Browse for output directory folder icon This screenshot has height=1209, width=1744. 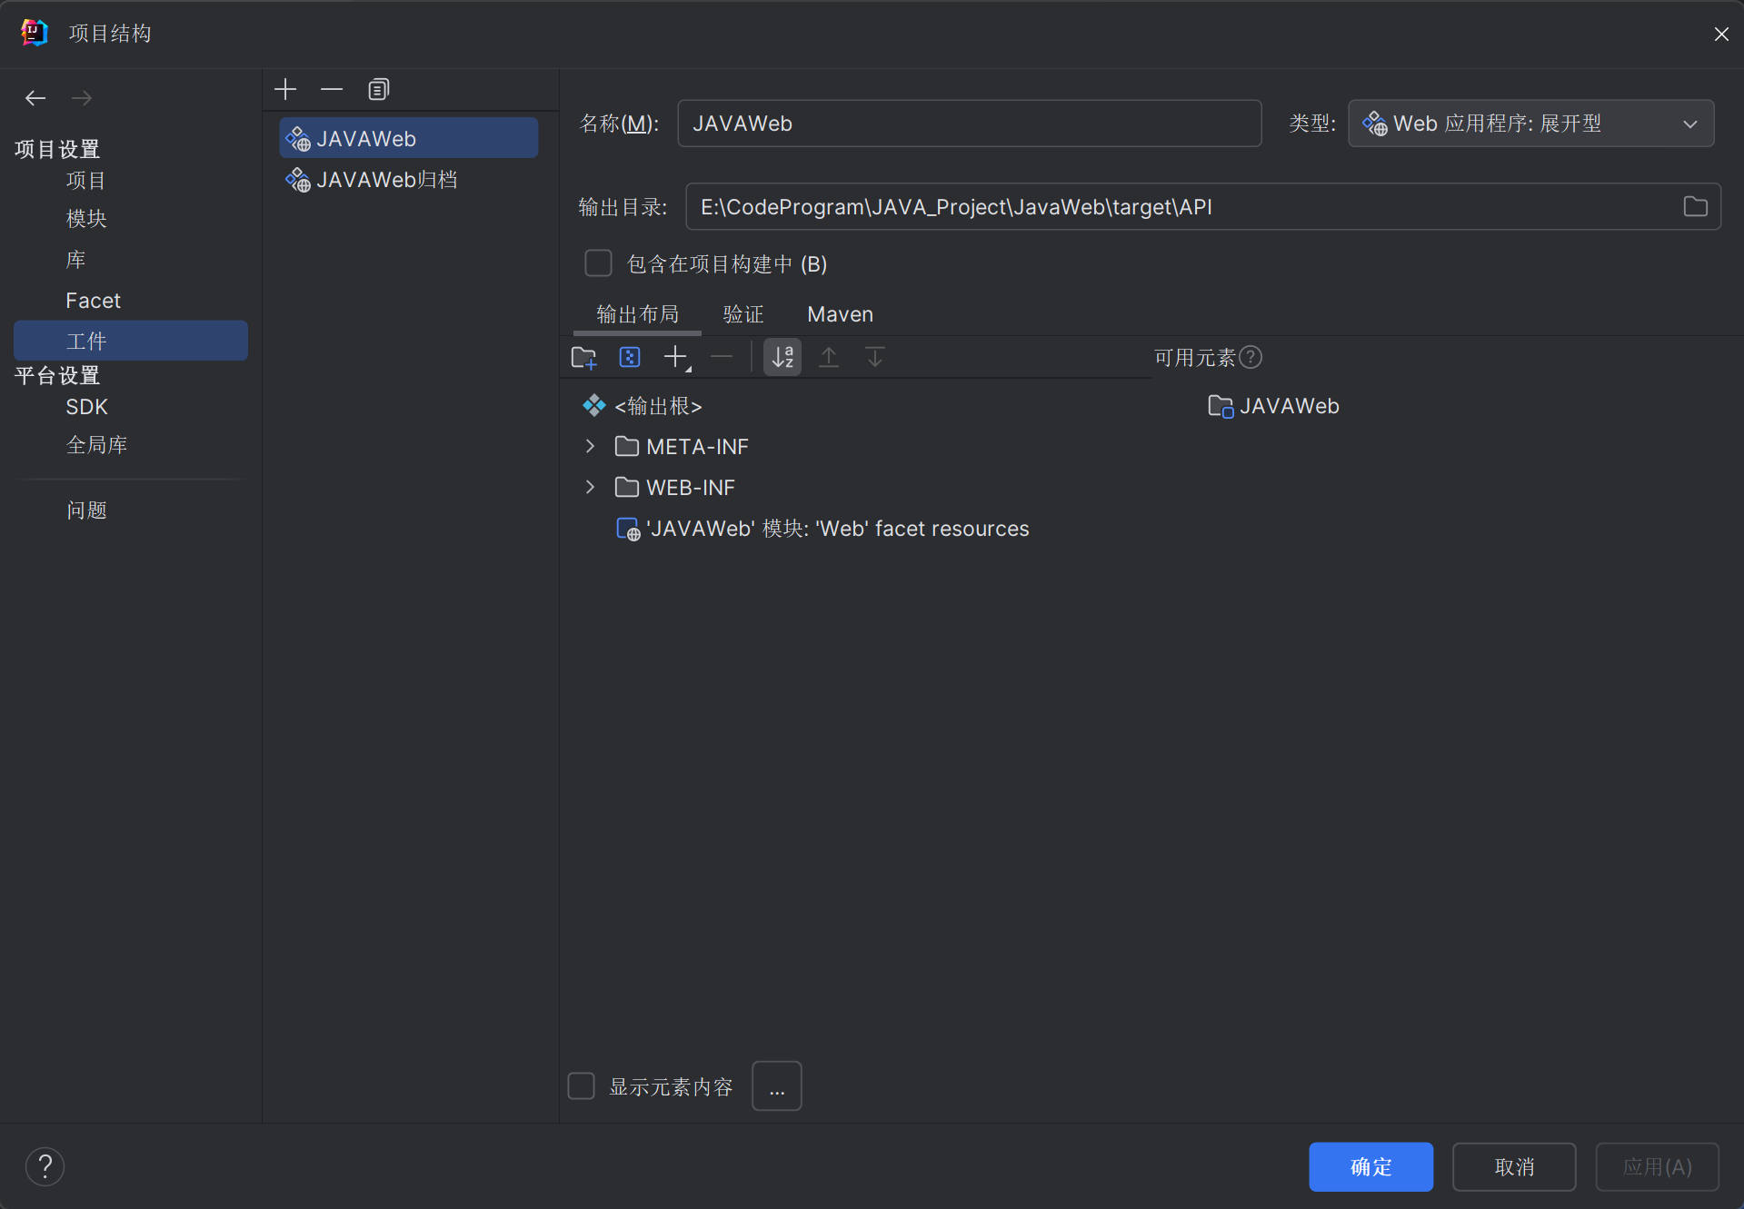click(x=1695, y=207)
